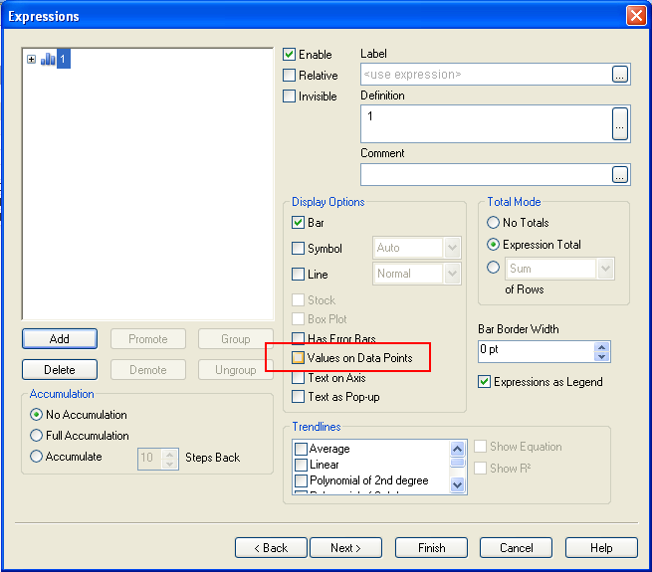Click the Finish button

pos(432,548)
